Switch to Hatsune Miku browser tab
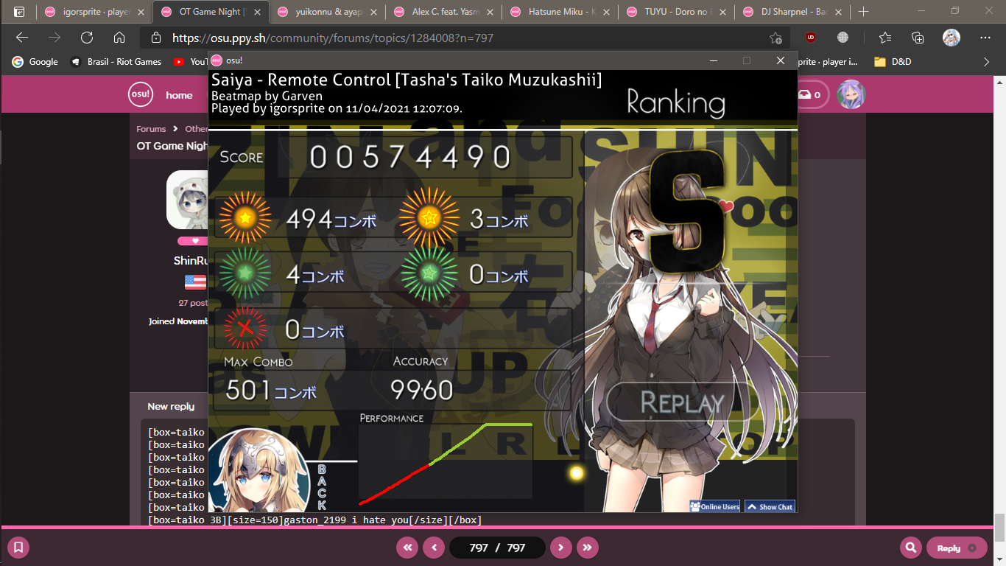The width and height of the screenshot is (1006, 566). (x=560, y=12)
